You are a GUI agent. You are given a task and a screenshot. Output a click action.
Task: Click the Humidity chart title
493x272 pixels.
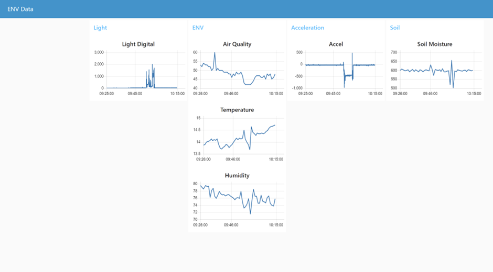pyautogui.click(x=237, y=176)
